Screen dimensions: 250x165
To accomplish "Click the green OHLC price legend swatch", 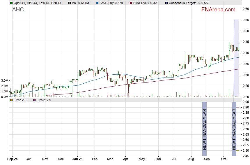I will (11, 3).
